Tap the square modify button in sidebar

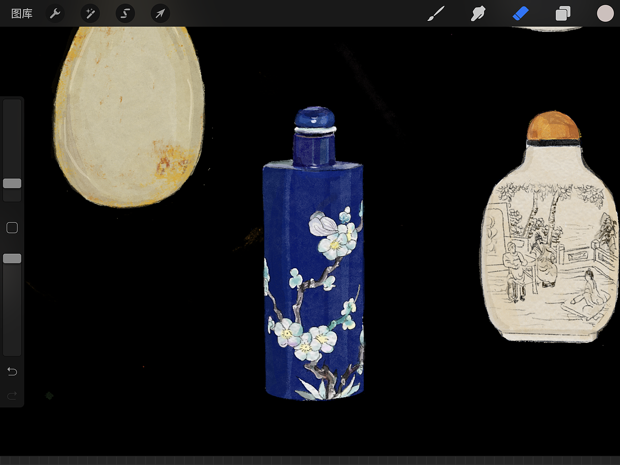pyautogui.click(x=12, y=228)
